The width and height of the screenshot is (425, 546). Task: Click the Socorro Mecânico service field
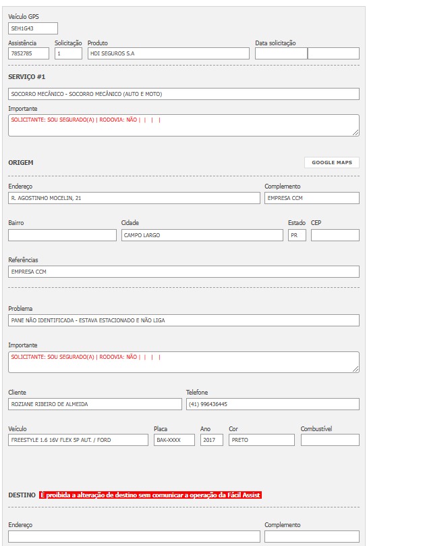tap(183, 94)
